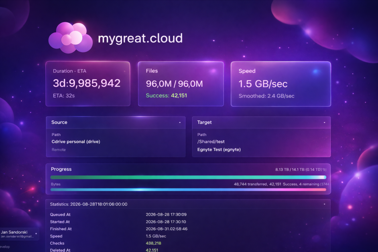This screenshot has width=378, height=252.
Task: Click the mygreat.cloud cloud logo
Action: 71,38
